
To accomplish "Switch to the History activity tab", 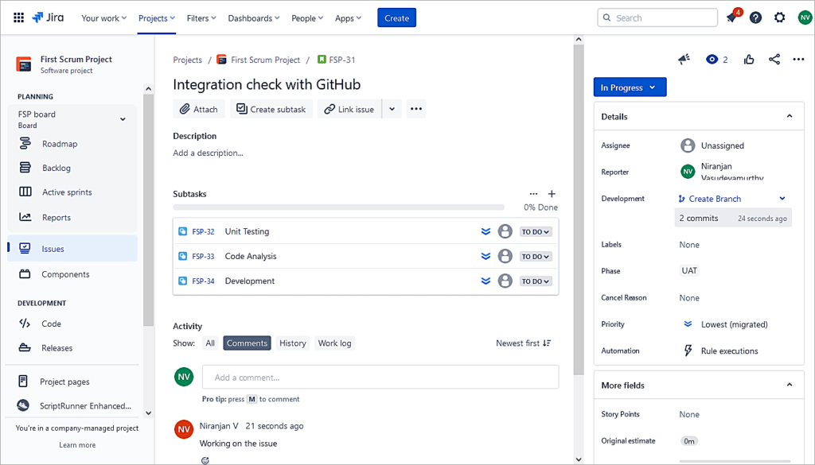I will point(292,343).
